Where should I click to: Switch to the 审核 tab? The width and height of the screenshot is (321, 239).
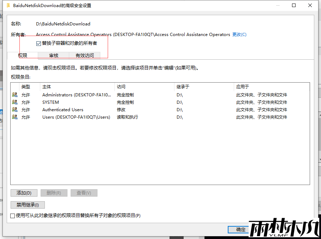coord(53,55)
